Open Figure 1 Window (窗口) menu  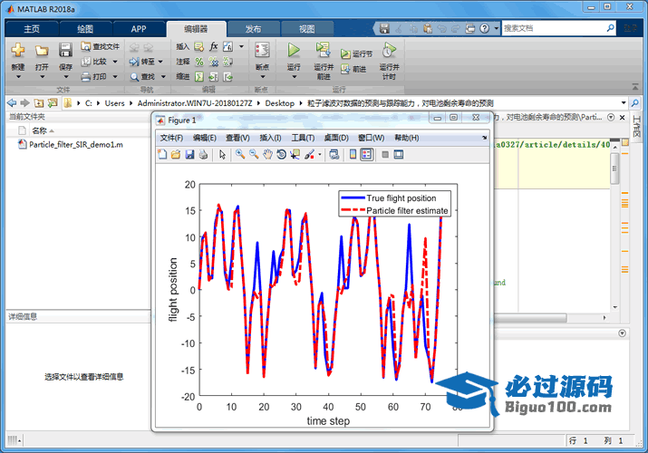371,138
